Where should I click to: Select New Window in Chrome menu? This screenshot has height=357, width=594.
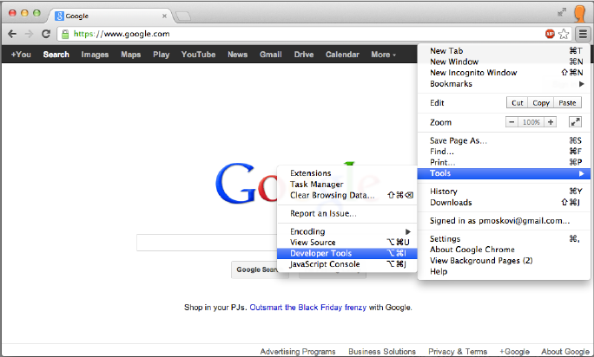pyautogui.click(x=504, y=62)
